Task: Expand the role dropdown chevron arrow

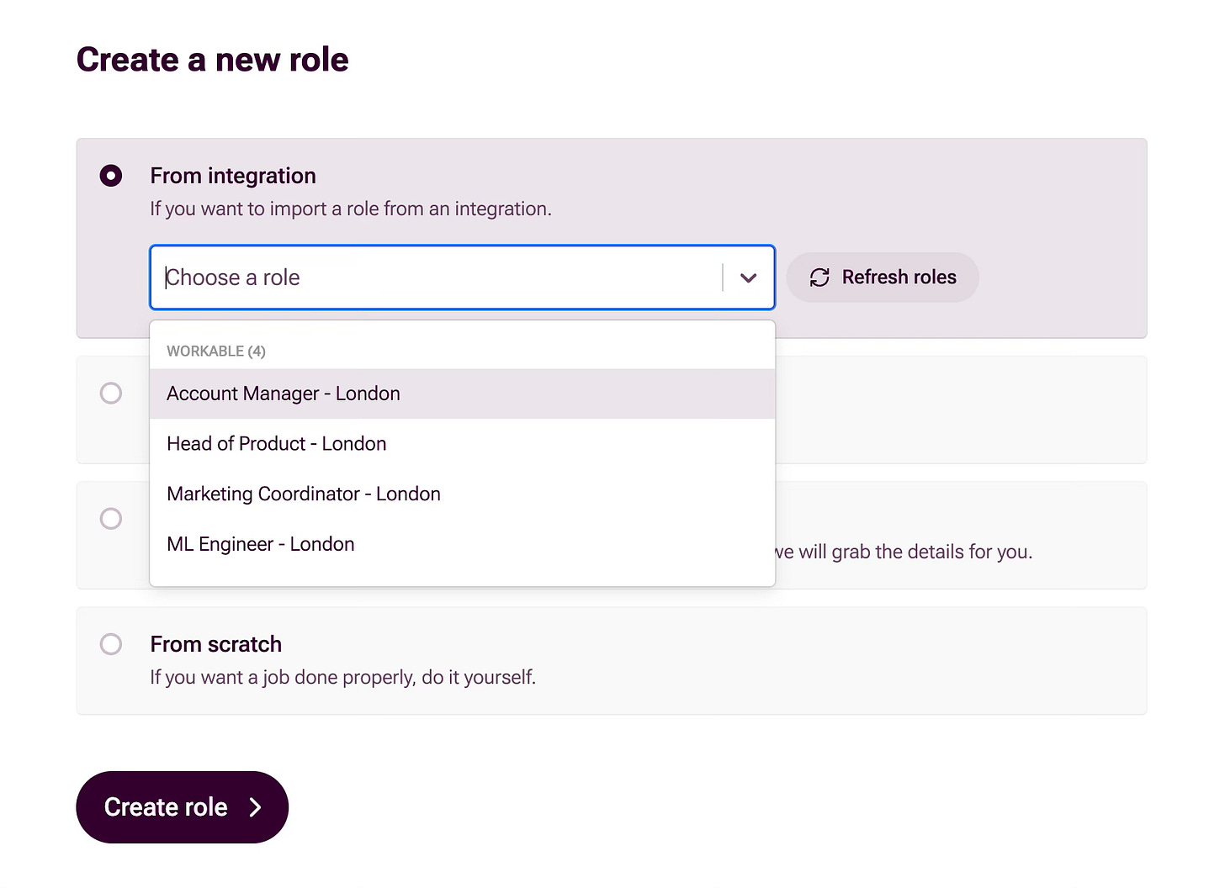Action: pyautogui.click(x=748, y=277)
